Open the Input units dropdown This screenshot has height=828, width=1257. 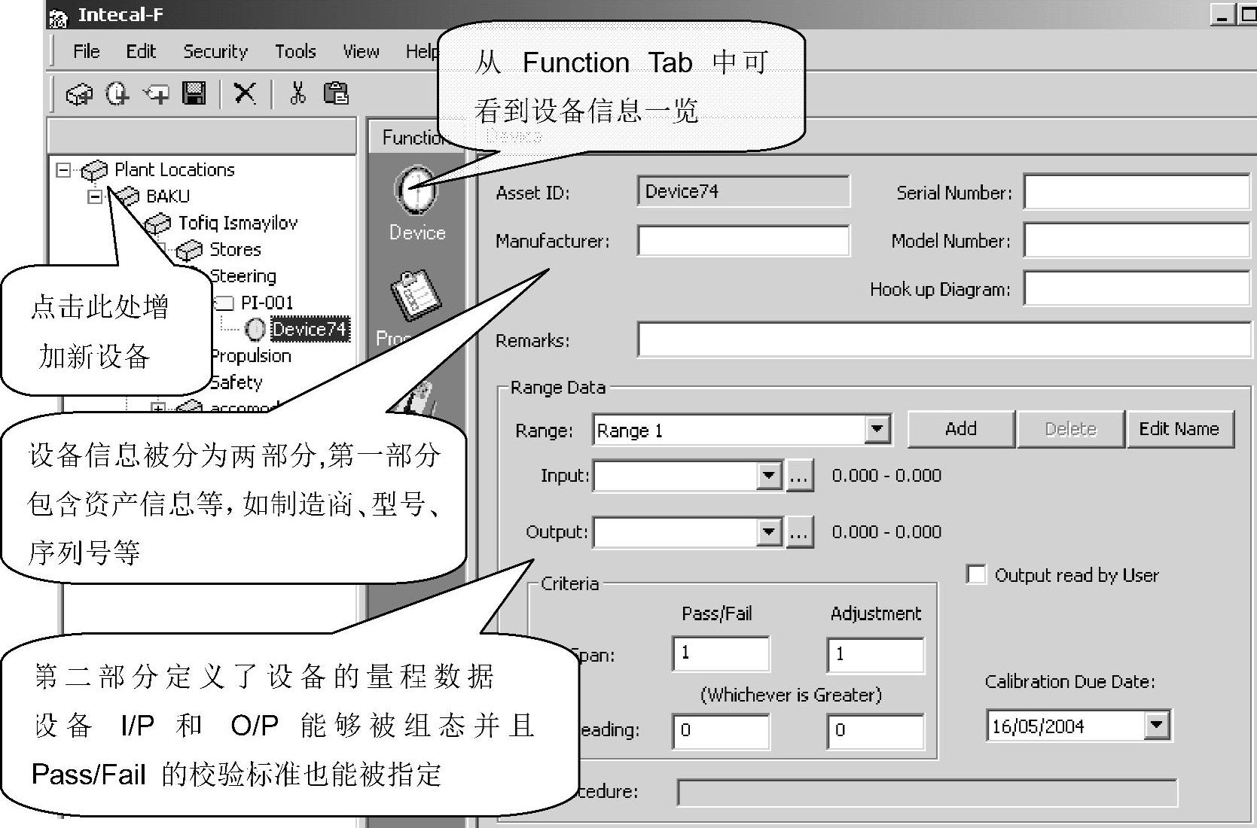pos(768,476)
